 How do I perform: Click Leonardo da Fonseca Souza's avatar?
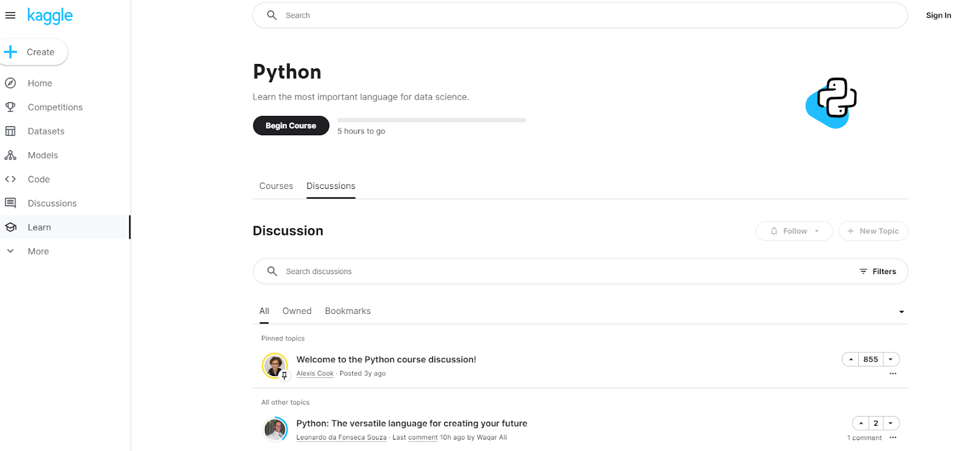[275, 429]
